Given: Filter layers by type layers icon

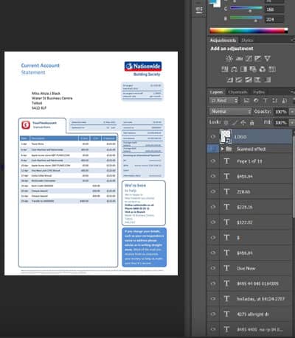Looking at the screenshot, I should click(x=265, y=101).
